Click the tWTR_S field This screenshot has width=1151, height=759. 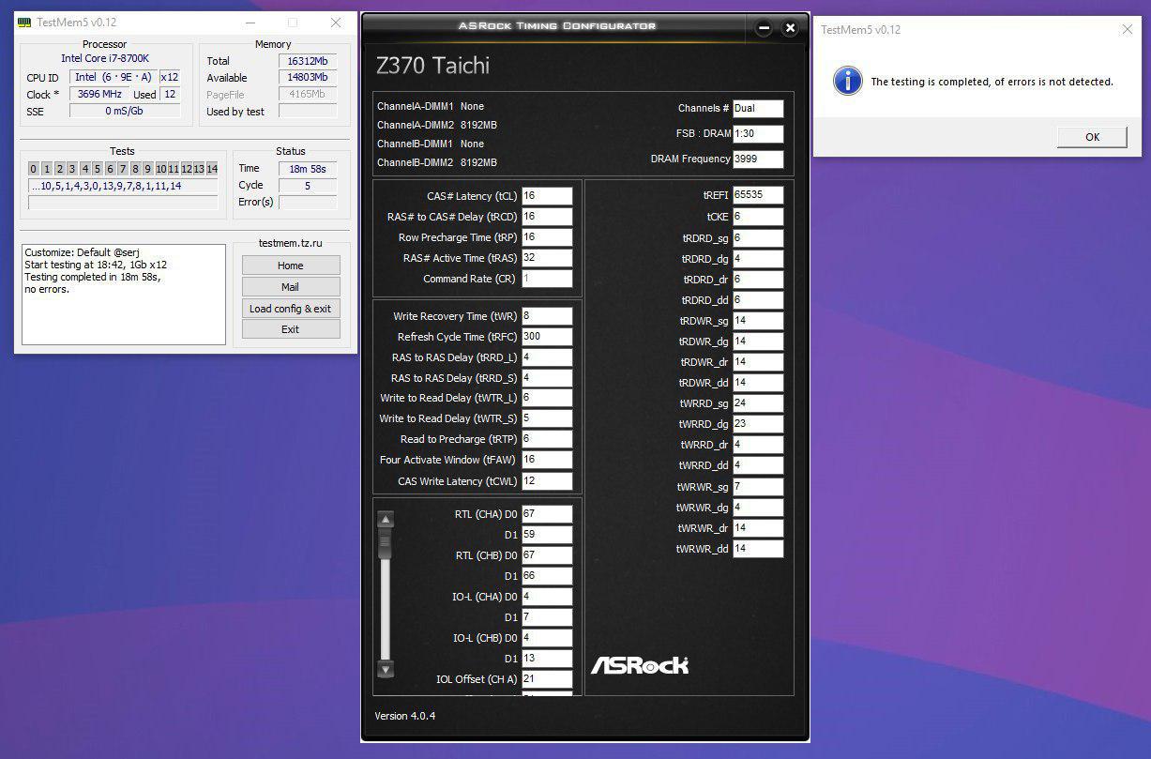(x=547, y=418)
